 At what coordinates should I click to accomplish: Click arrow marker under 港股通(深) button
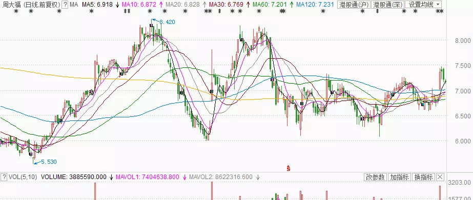pos(377,11)
